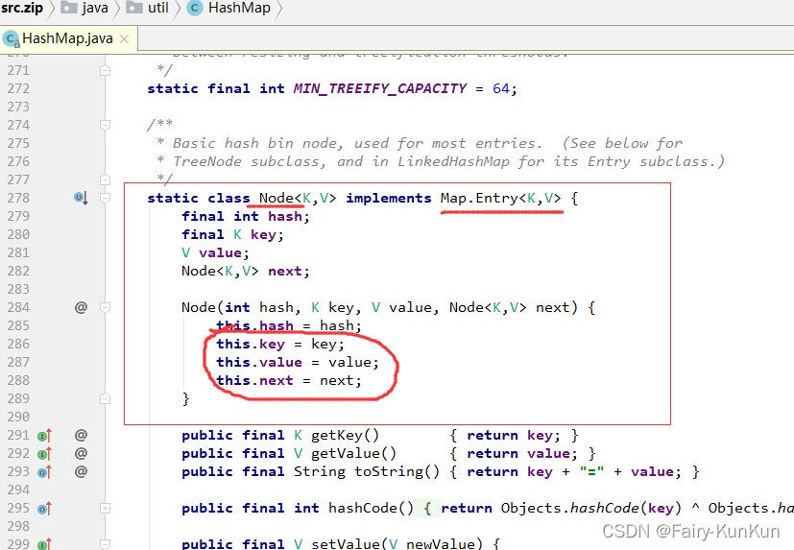Click line number 284 in the gutter

[x=18, y=307]
